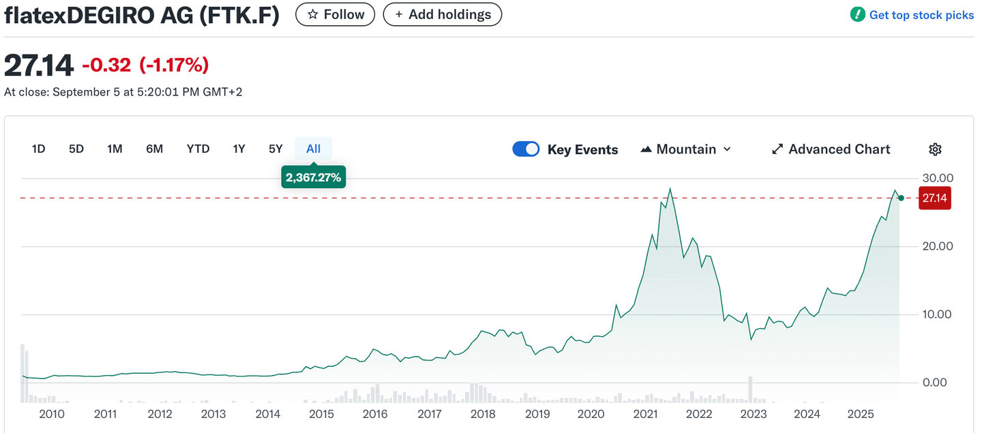Open the Get top stock picks link
This screenshot has width=982, height=433.
point(921,14)
